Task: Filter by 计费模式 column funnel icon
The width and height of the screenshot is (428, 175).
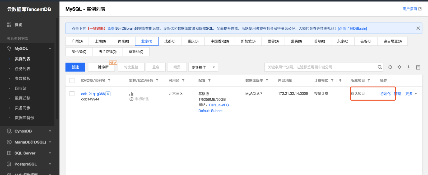Action: click(x=332, y=80)
